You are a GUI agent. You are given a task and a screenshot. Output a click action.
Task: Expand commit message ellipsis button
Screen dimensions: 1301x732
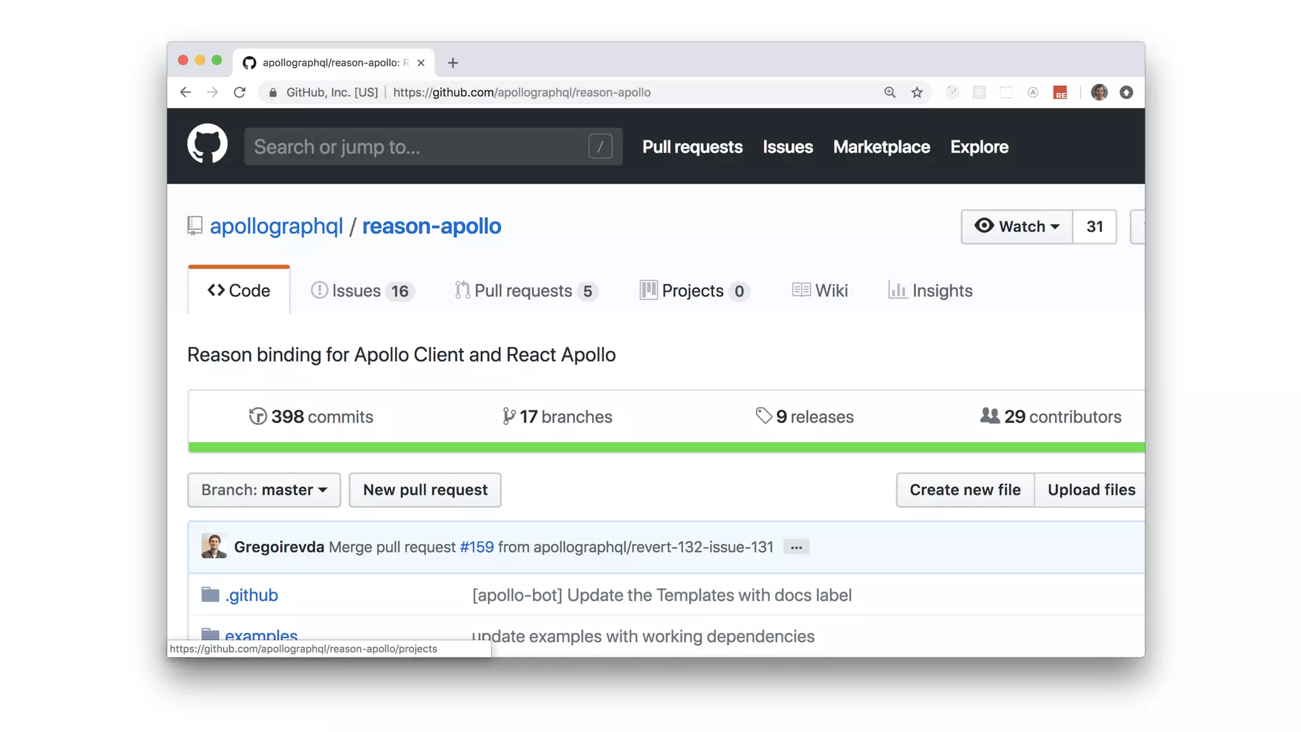tap(796, 547)
